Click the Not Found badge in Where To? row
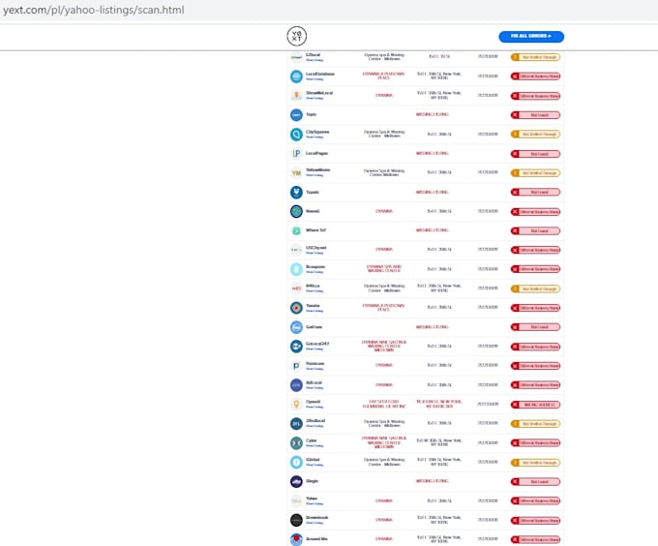 pyautogui.click(x=535, y=230)
